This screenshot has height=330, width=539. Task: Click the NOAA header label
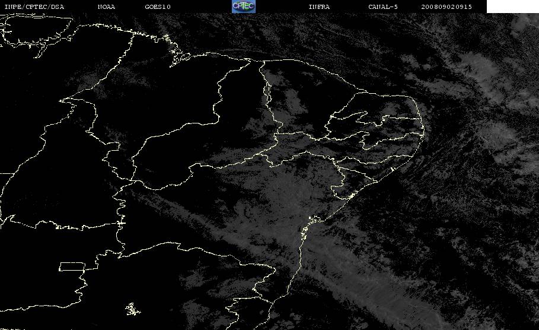point(106,7)
